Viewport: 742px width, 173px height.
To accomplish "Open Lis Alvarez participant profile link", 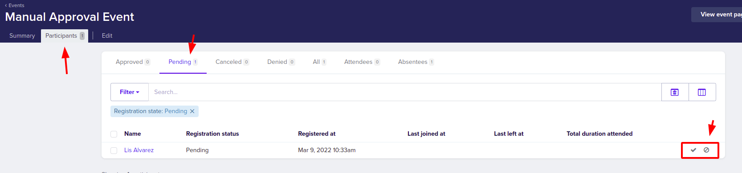I will pyautogui.click(x=139, y=150).
